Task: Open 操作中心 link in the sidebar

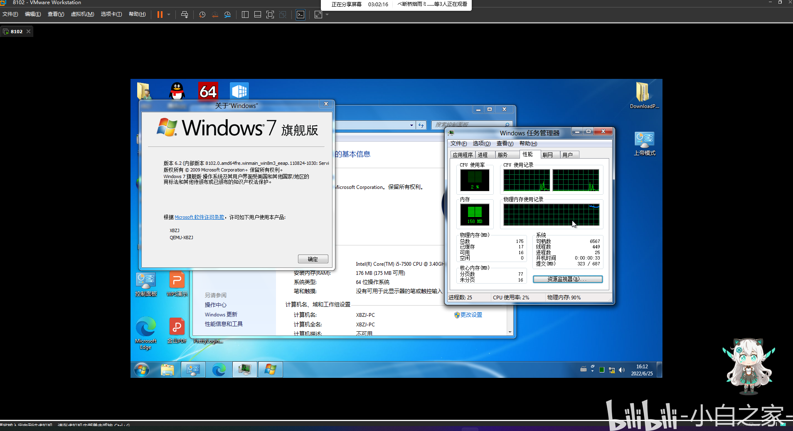Action: click(x=216, y=305)
